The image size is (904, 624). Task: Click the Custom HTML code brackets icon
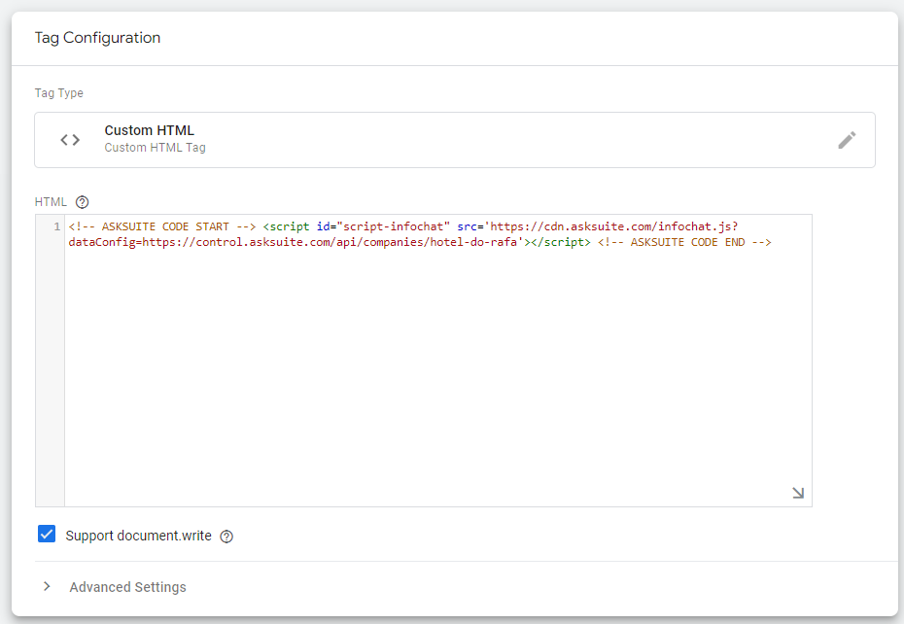point(70,140)
